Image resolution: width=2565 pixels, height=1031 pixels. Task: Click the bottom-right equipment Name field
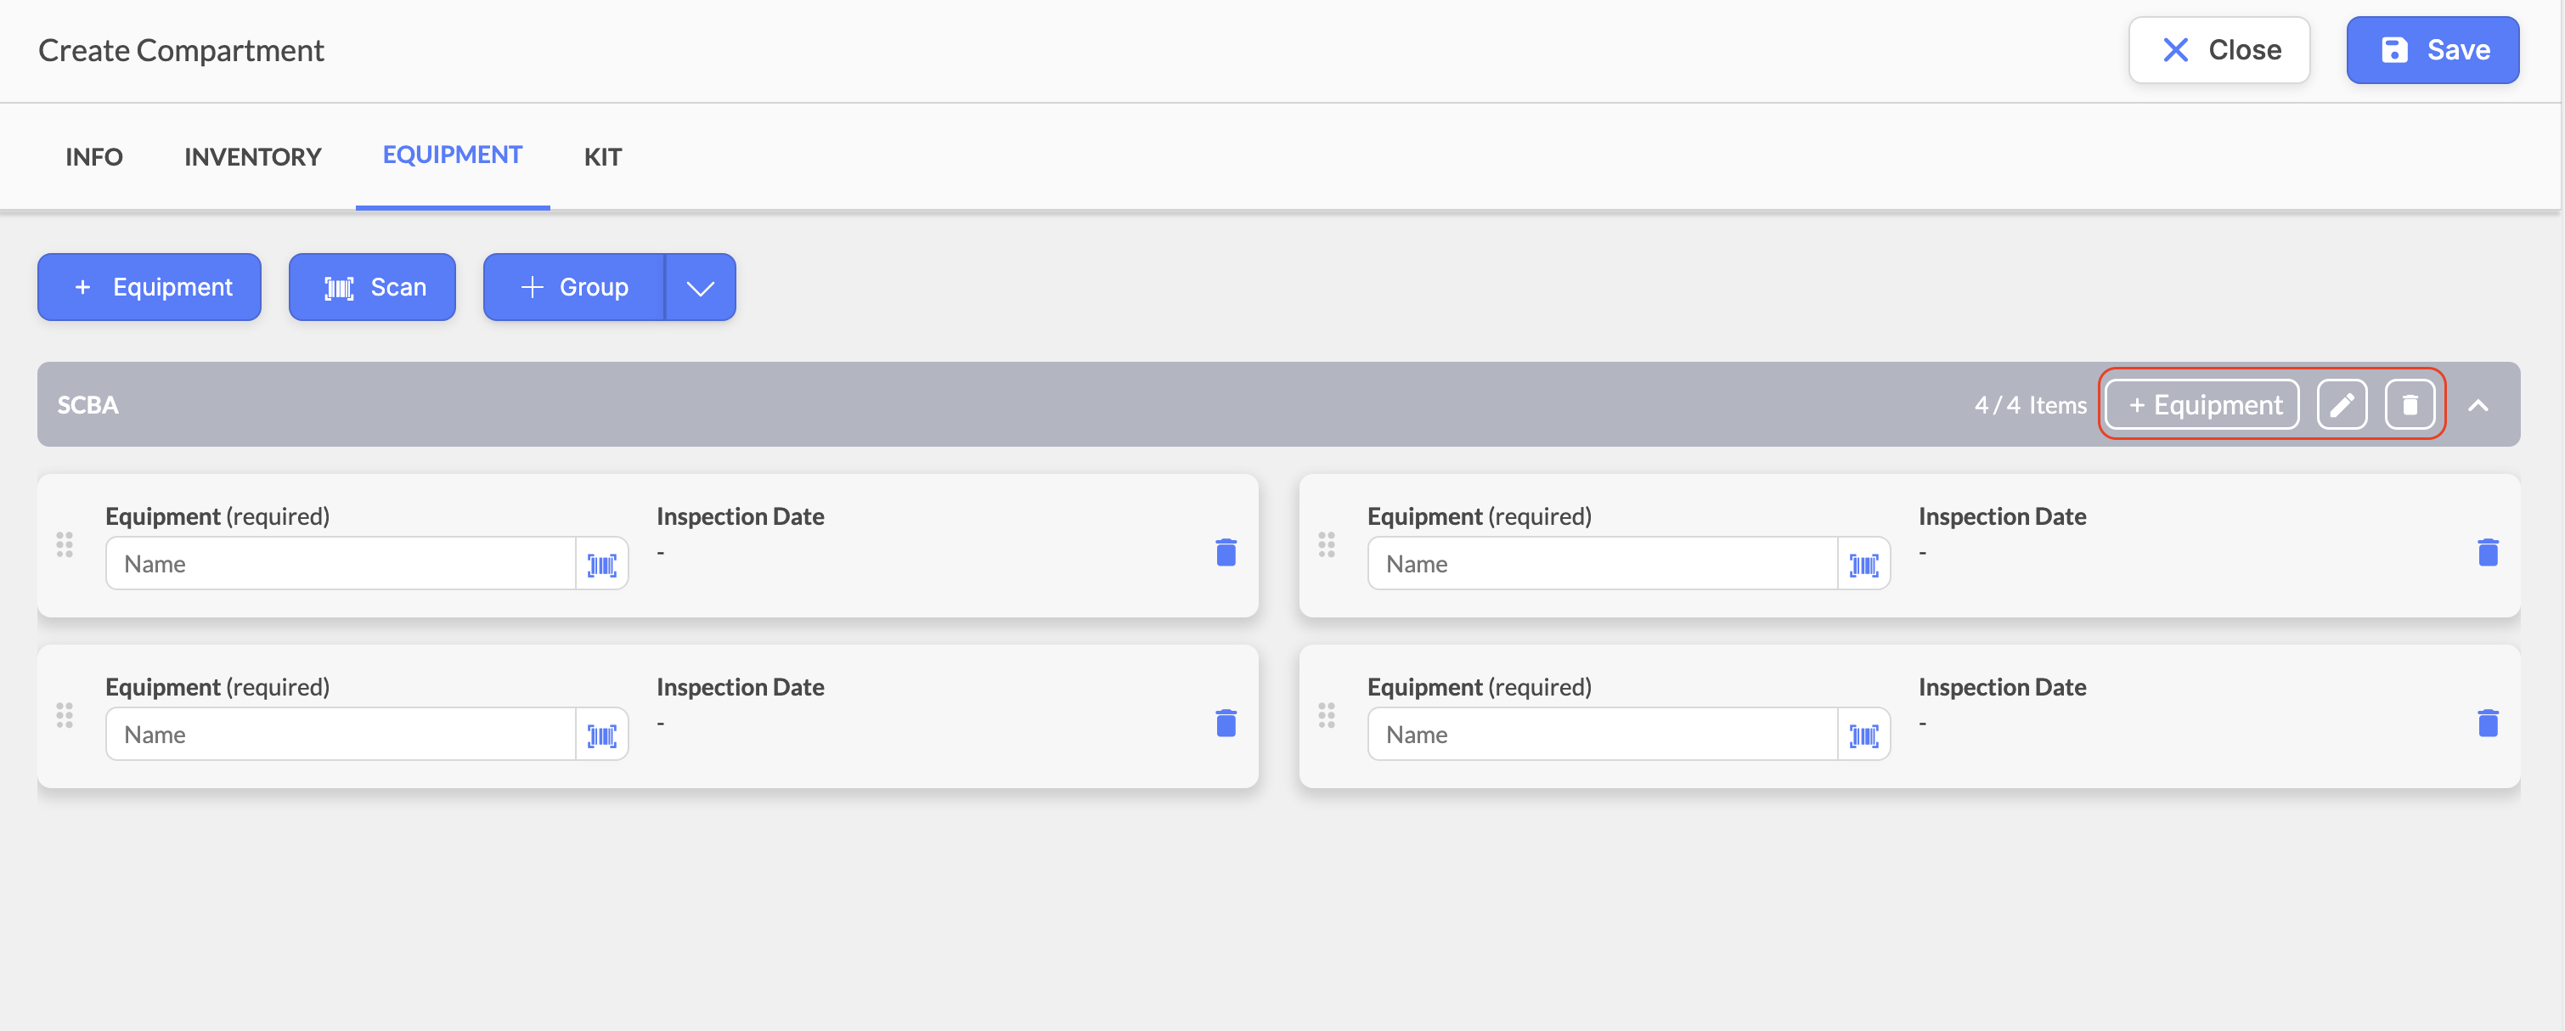[x=1602, y=735]
